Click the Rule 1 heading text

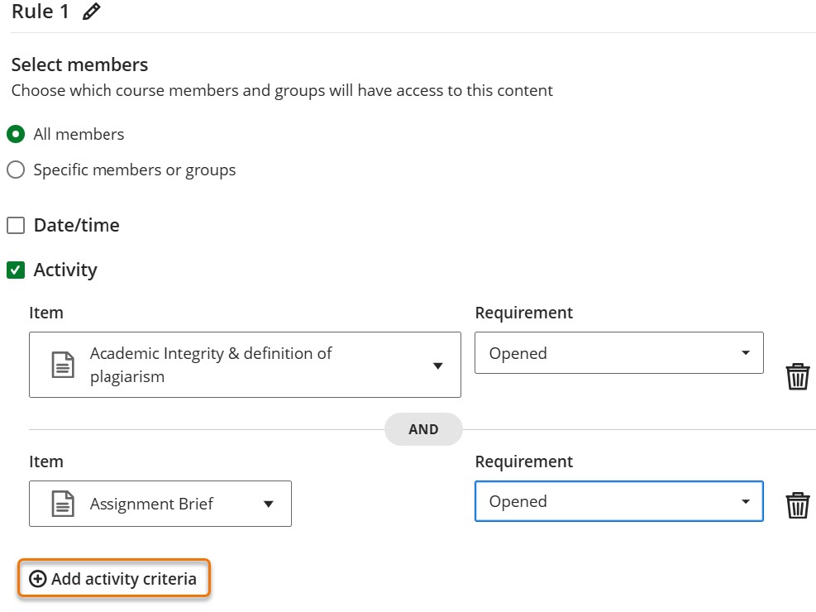click(x=41, y=12)
